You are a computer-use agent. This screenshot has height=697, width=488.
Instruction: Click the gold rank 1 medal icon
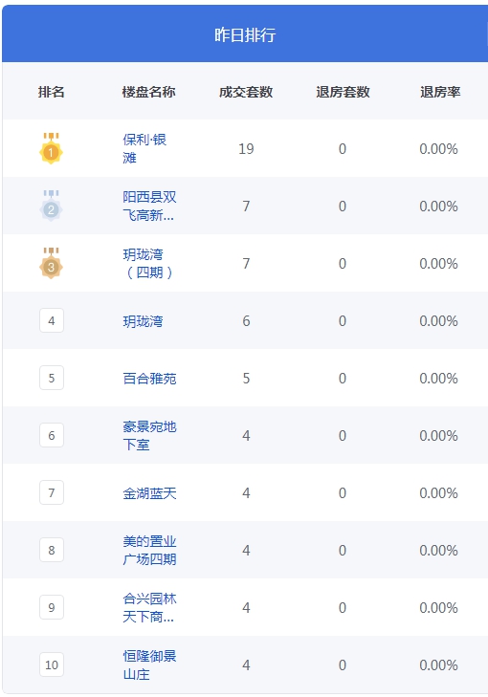click(x=51, y=148)
